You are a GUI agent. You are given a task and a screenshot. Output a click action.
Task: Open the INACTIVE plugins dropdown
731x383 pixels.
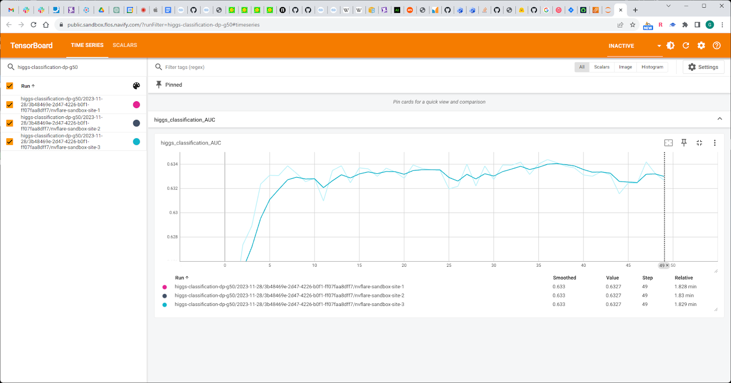click(x=634, y=46)
